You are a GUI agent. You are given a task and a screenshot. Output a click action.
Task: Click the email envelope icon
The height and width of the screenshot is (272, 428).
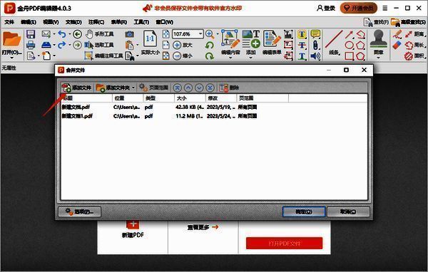[x=46, y=34]
